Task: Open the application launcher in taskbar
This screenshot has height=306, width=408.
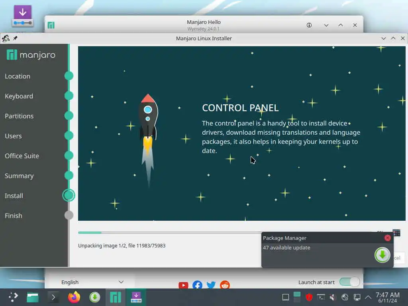Action: pyautogui.click(x=13, y=297)
